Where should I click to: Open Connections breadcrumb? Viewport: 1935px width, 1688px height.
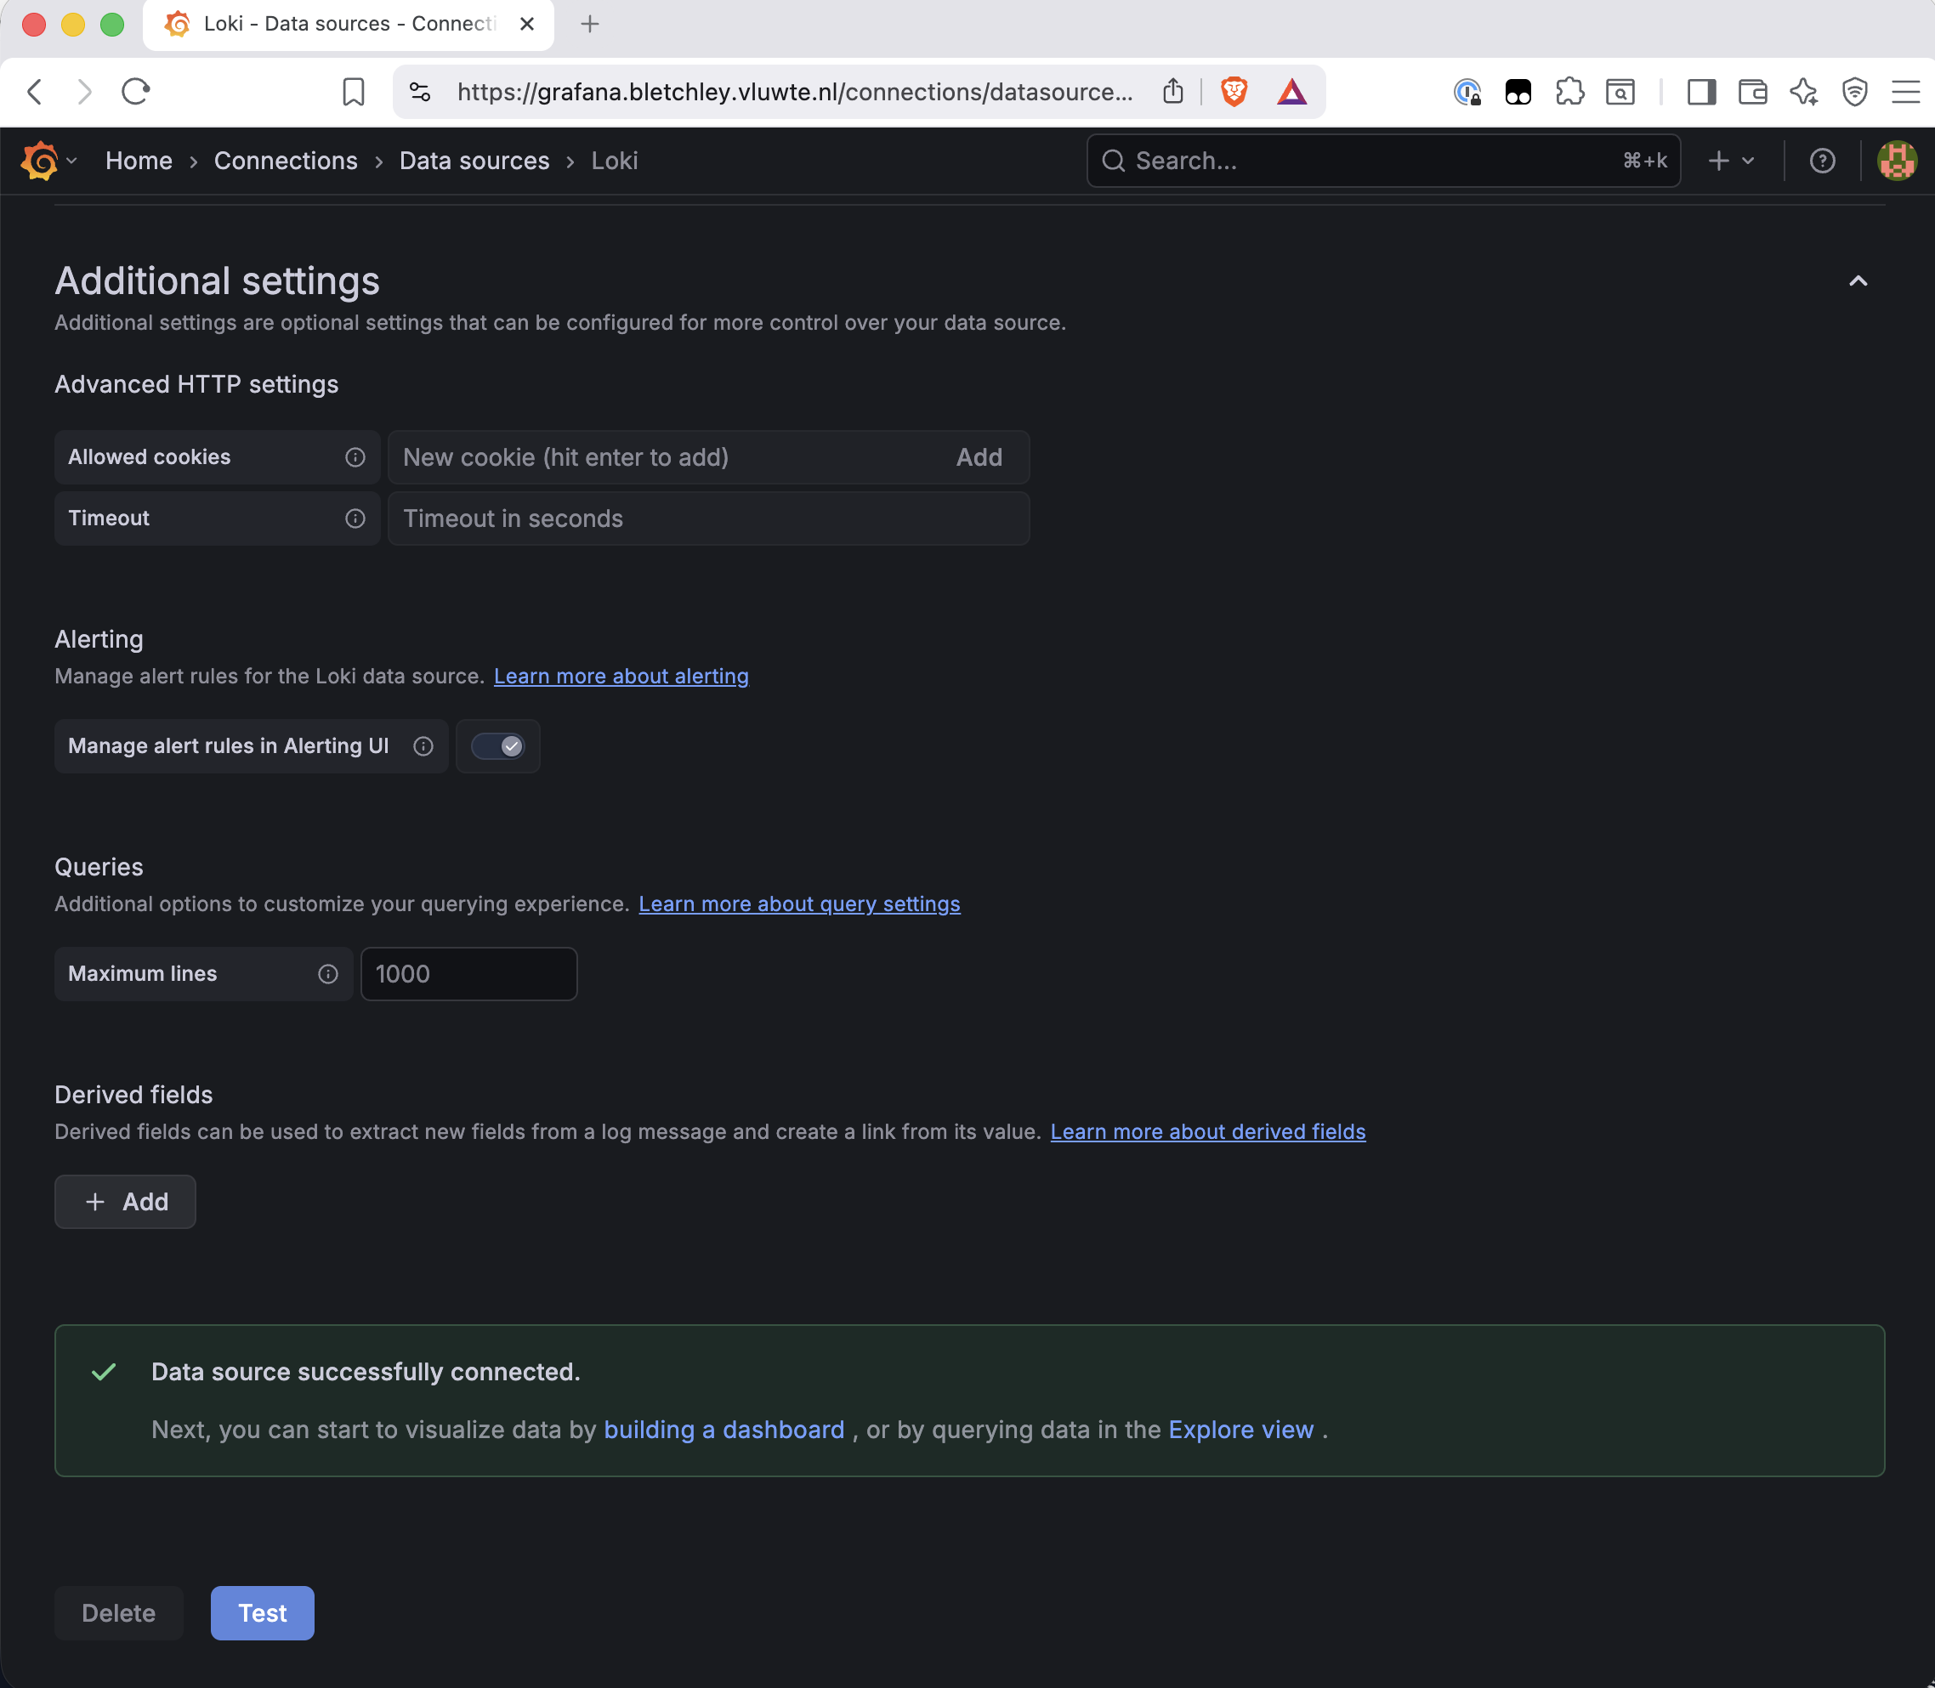click(x=286, y=161)
